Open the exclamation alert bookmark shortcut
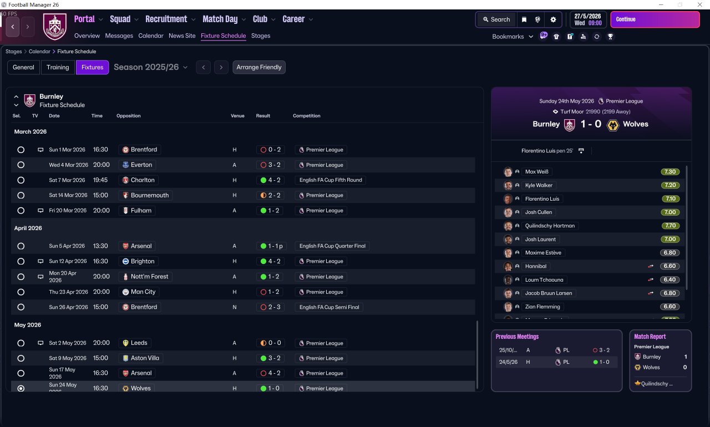 (x=570, y=37)
